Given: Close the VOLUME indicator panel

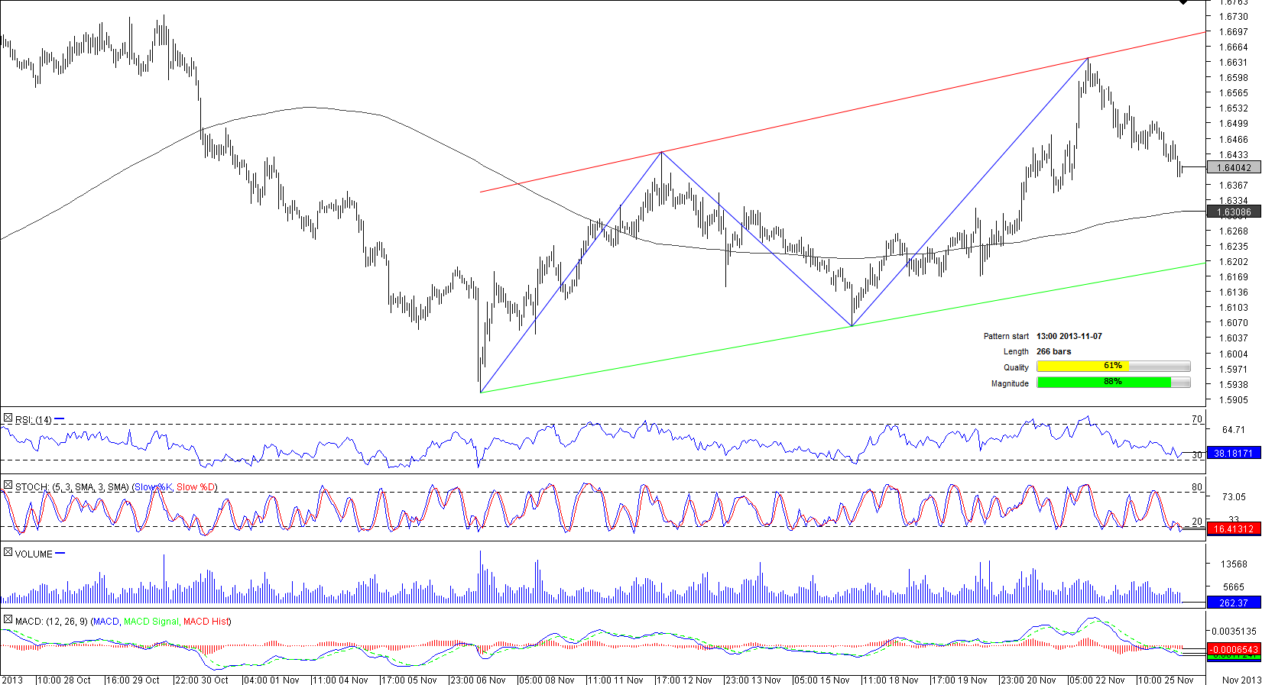Looking at the screenshot, I should pyautogui.click(x=8, y=553).
